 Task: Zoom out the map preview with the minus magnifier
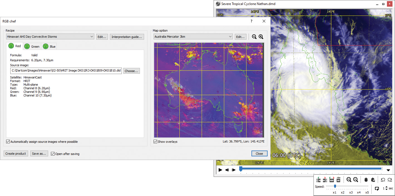point(254,37)
